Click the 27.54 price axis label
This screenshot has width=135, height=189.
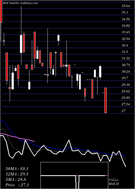coord(126,104)
